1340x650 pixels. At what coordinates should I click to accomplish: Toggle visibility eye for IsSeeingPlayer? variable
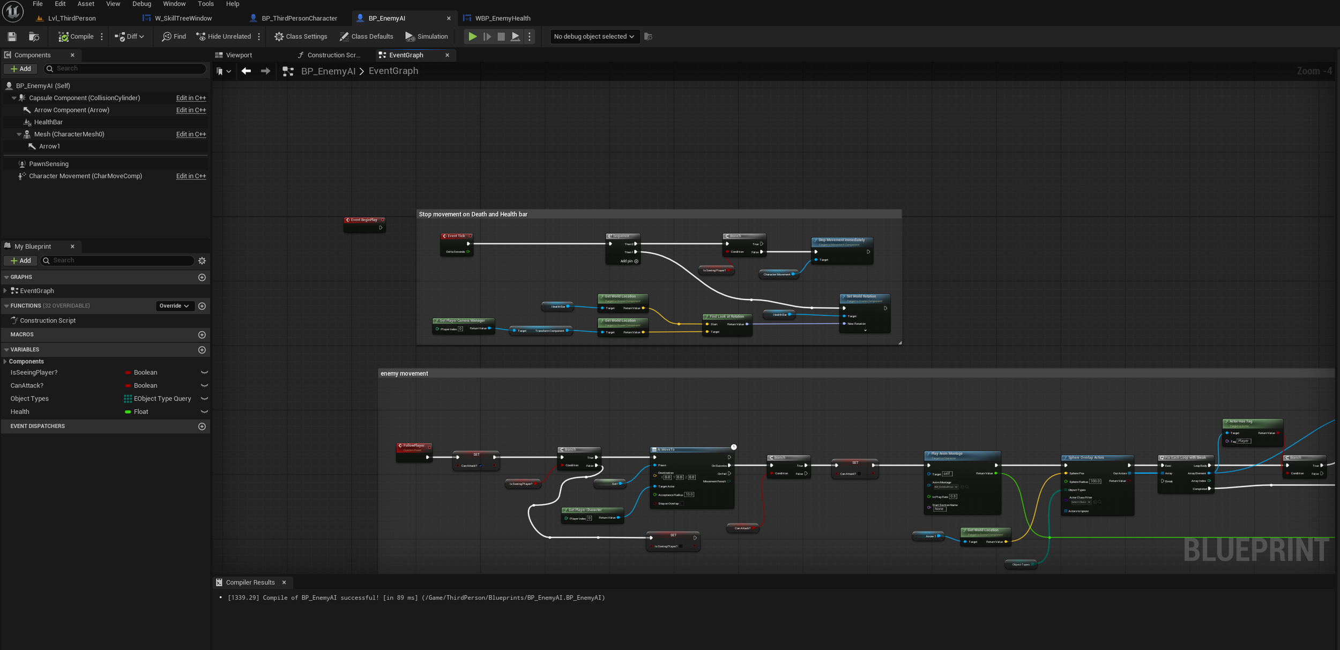coord(204,372)
